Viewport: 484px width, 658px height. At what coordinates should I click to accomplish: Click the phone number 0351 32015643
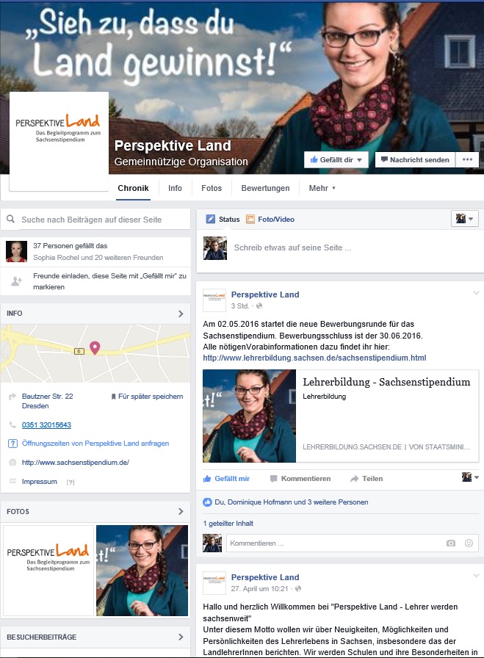(x=46, y=424)
